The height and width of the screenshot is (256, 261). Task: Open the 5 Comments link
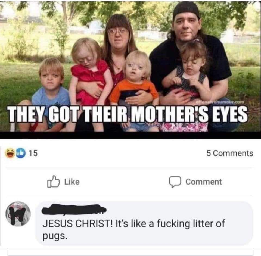coord(229,153)
